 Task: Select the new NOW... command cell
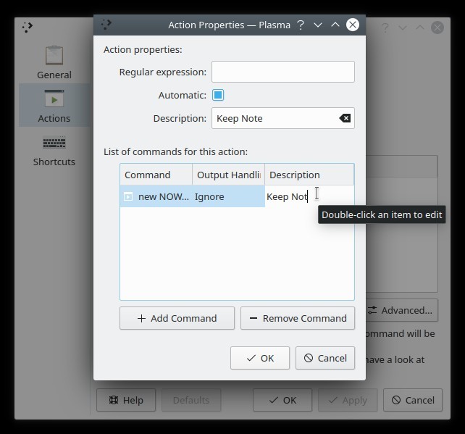click(x=156, y=196)
